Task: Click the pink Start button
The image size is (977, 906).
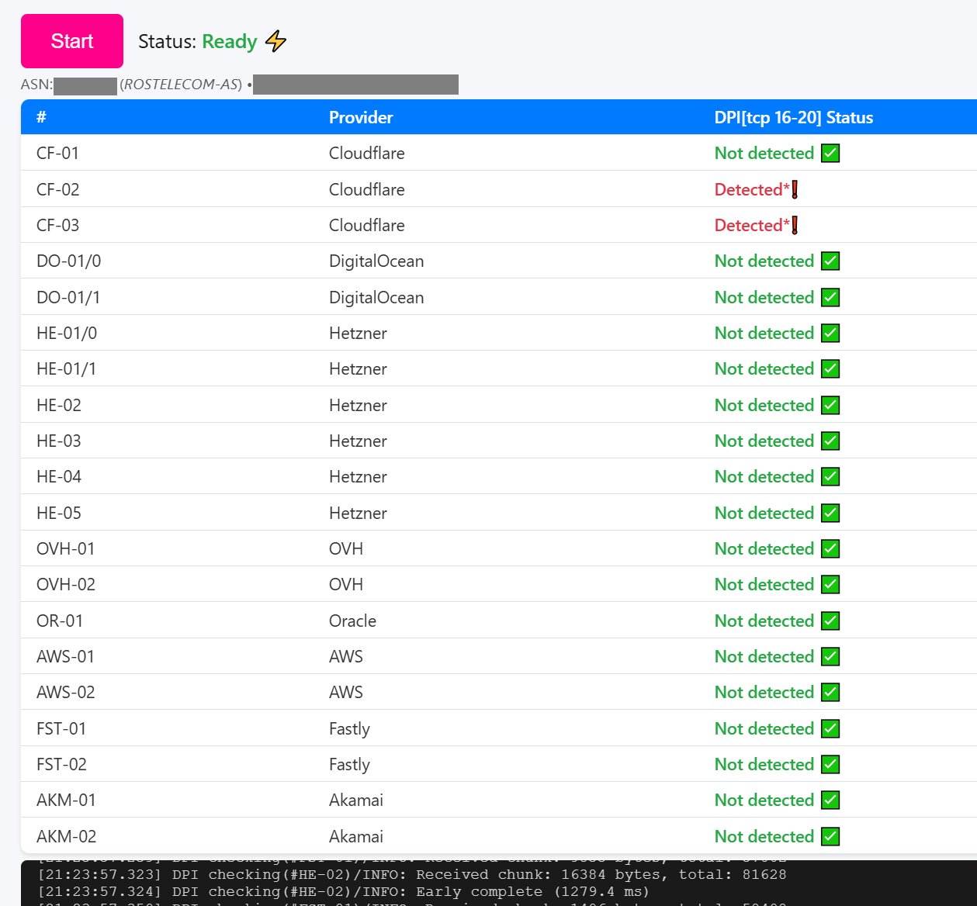Action: (72, 41)
